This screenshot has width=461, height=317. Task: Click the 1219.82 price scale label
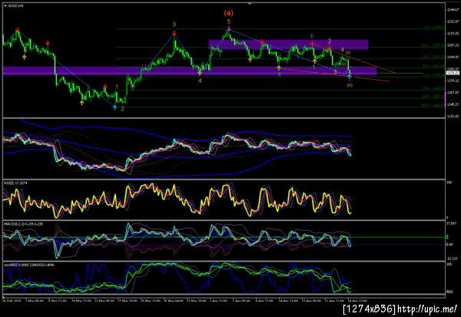click(x=453, y=34)
